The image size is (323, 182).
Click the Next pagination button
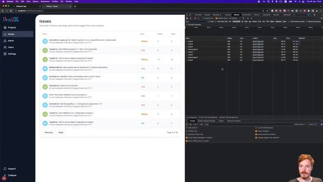61,132
